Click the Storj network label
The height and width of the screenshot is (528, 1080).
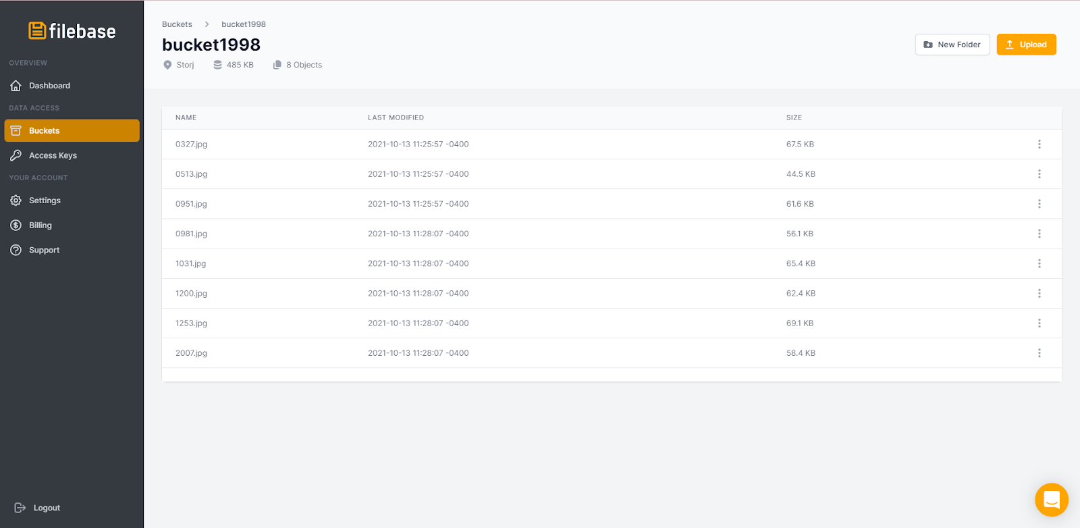[186, 65]
